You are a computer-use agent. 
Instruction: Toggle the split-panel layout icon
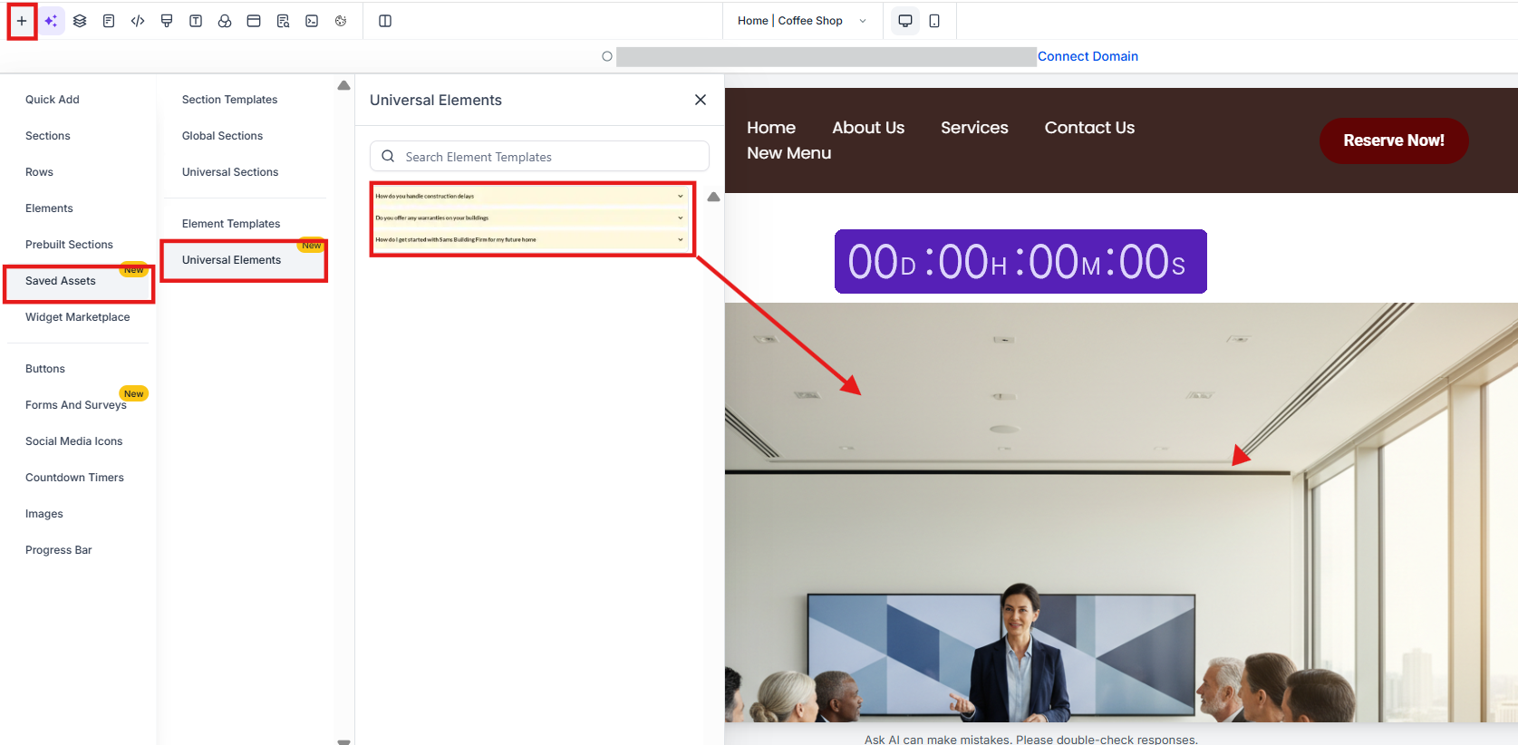(385, 21)
